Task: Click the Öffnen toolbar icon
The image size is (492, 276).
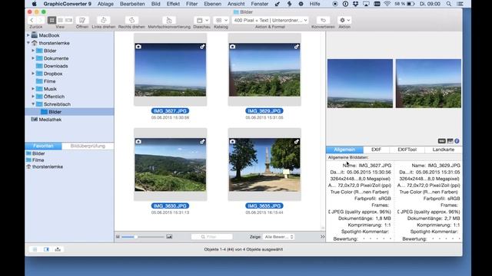Action: tap(82, 20)
